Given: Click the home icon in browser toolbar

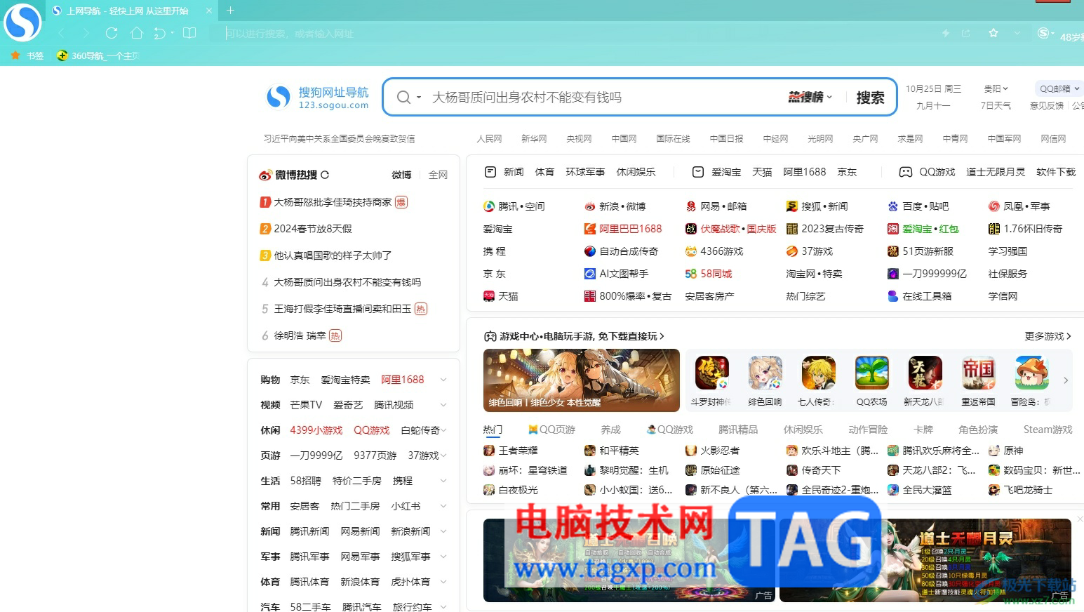Looking at the screenshot, I should [137, 32].
